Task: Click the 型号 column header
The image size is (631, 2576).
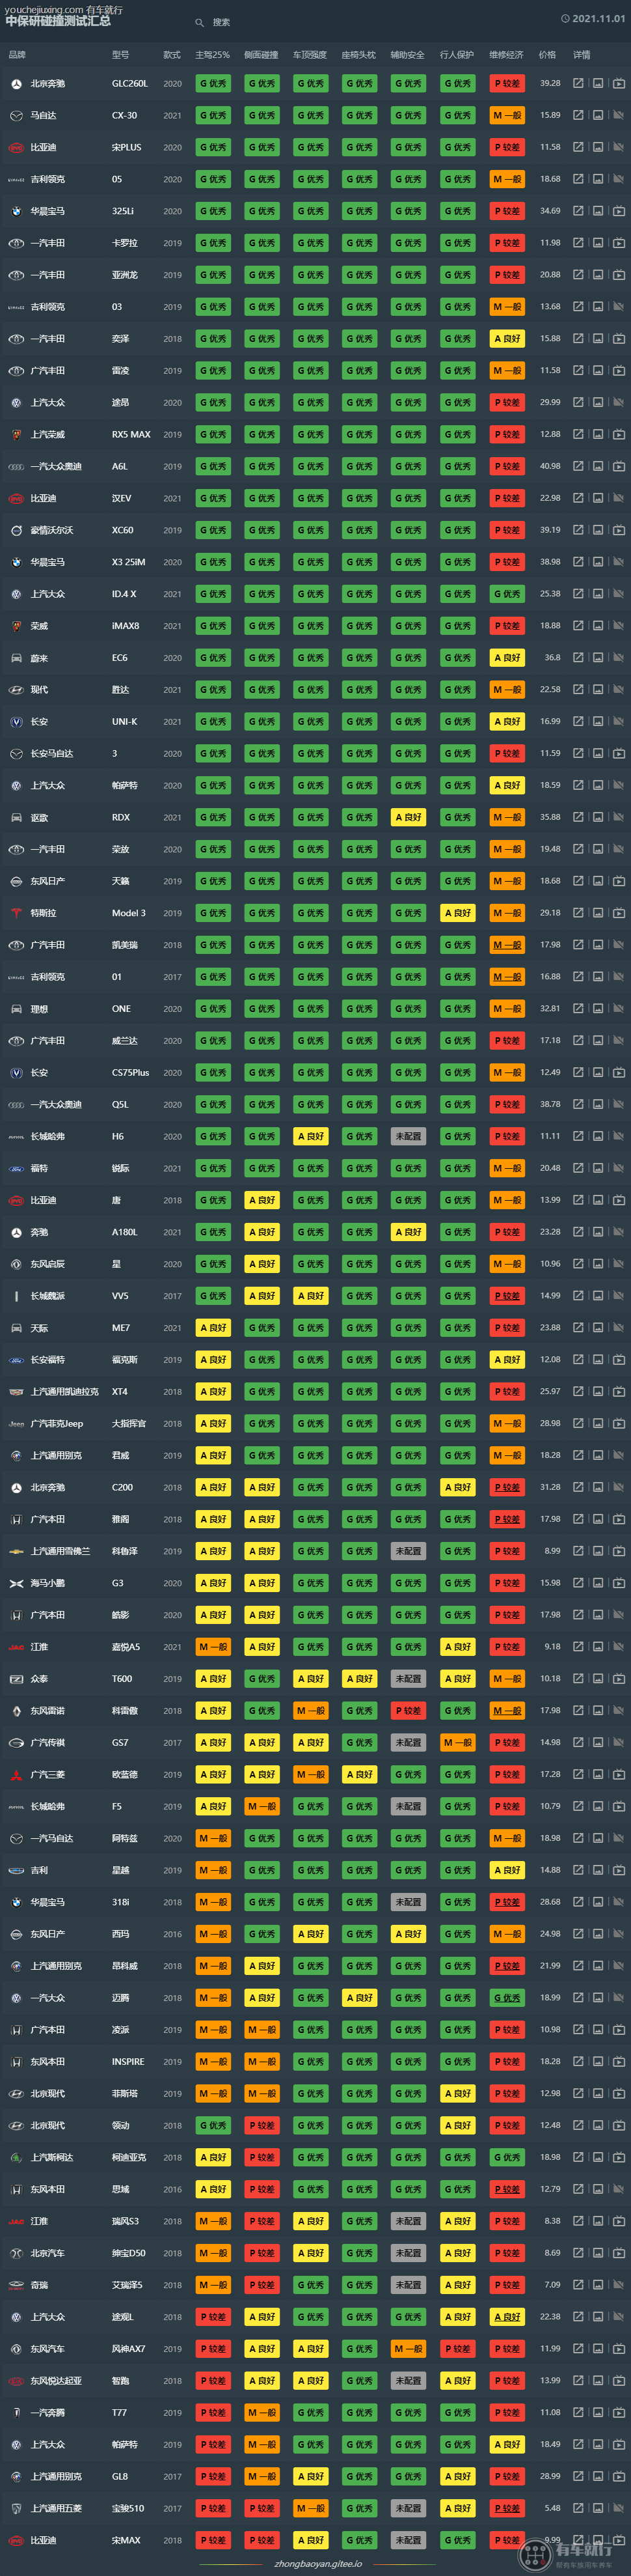Action: tap(121, 55)
